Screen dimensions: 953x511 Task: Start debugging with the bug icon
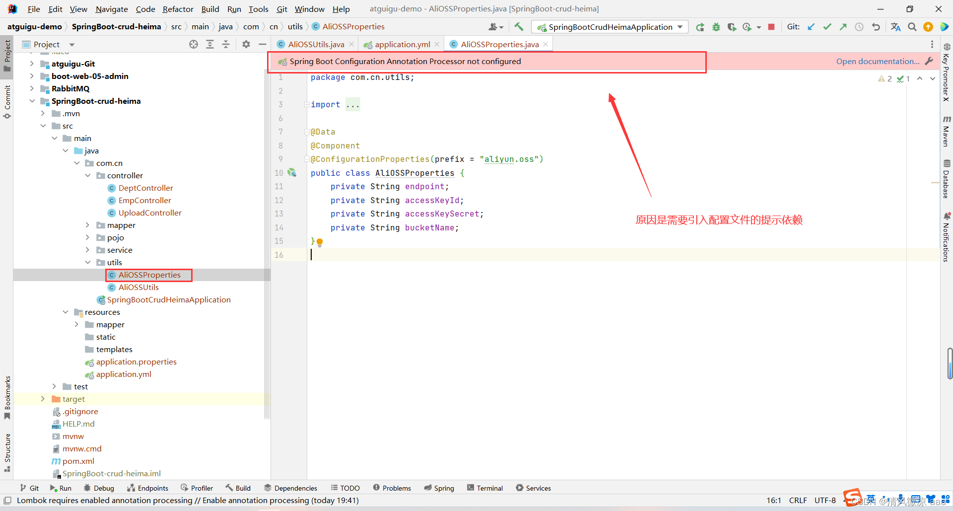(716, 27)
